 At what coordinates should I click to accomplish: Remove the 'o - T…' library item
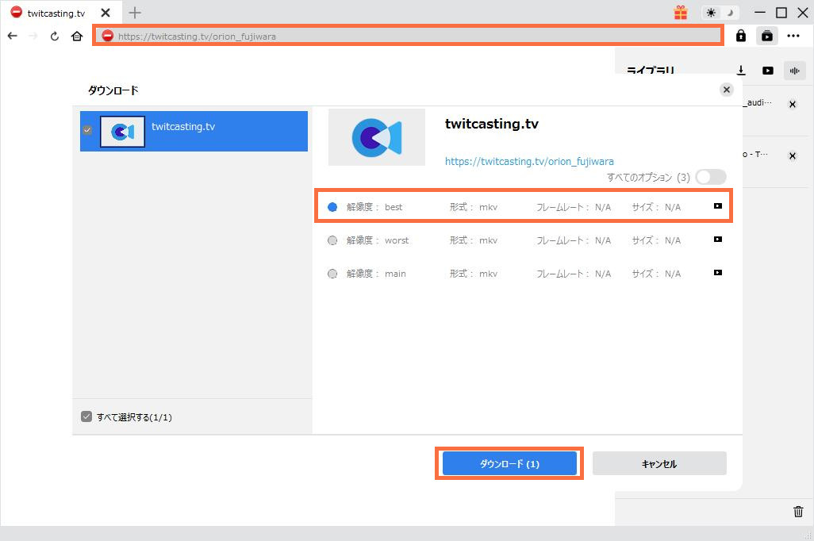793,155
